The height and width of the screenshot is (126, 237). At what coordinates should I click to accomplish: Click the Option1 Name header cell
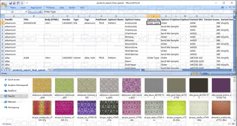(116, 20)
